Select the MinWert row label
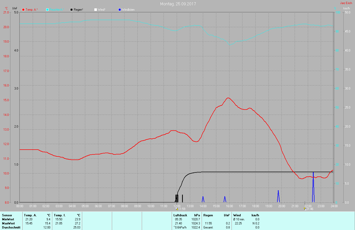This screenshot has width=355, height=230. 8,219
